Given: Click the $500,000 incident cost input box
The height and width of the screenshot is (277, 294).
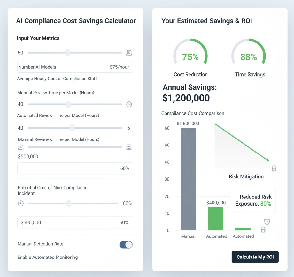Looking at the screenshot, I should [x=75, y=222].
